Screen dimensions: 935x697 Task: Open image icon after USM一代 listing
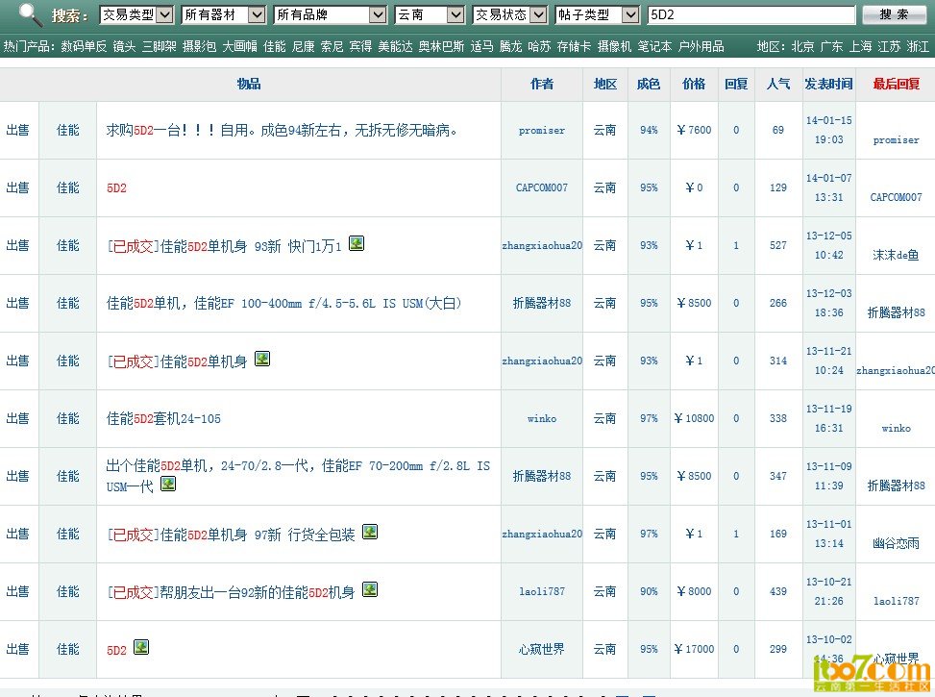click(x=168, y=484)
